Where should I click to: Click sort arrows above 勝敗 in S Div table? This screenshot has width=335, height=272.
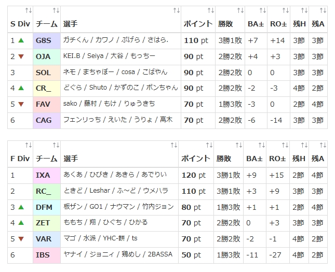239,11
